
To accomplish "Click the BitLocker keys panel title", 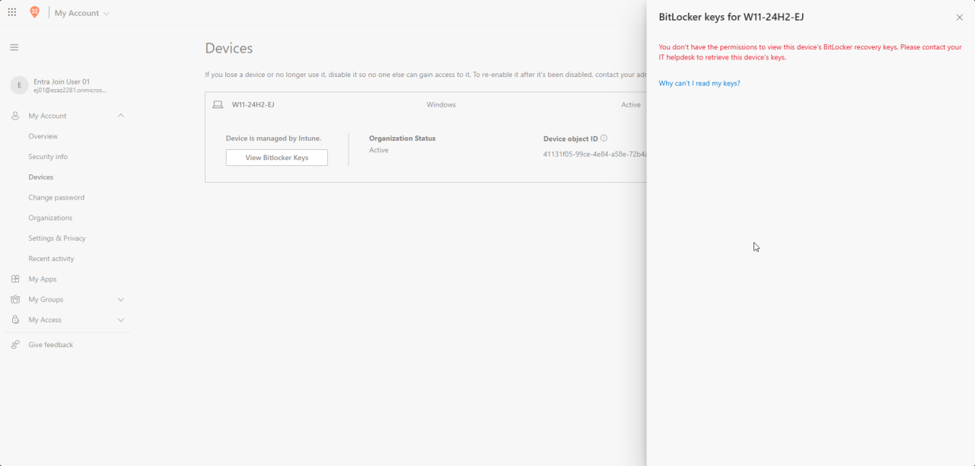I will click(731, 17).
